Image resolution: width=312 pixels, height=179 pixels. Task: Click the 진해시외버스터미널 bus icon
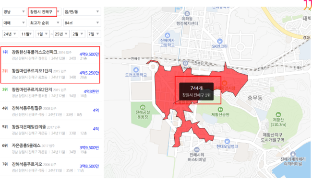click(x=197, y=149)
